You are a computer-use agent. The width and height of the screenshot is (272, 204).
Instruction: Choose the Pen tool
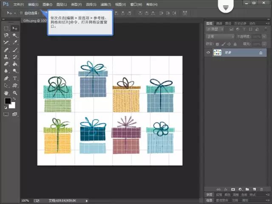[x=6, y=79]
